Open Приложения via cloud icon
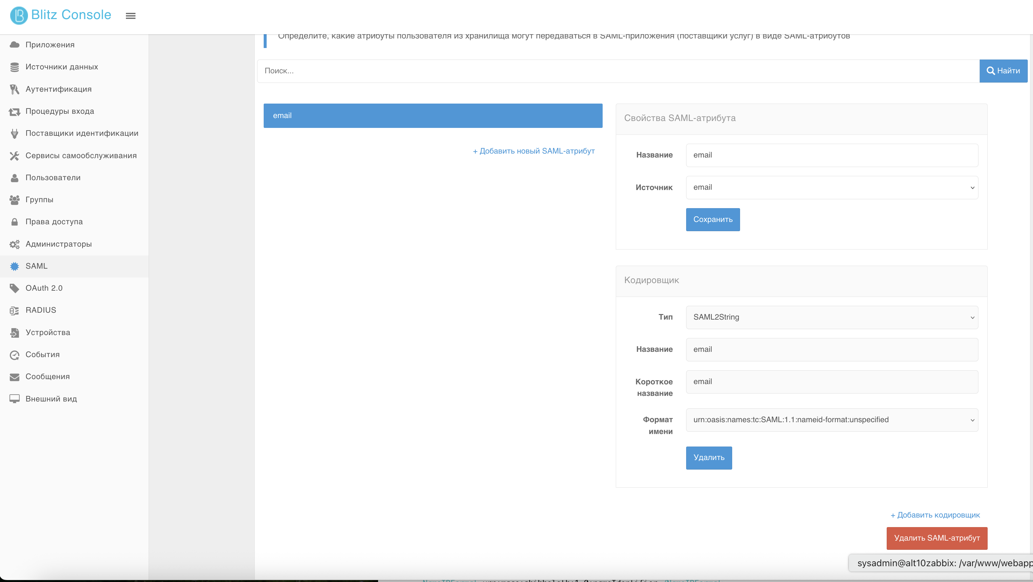This screenshot has width=1033, height=582. pos(14,44)
